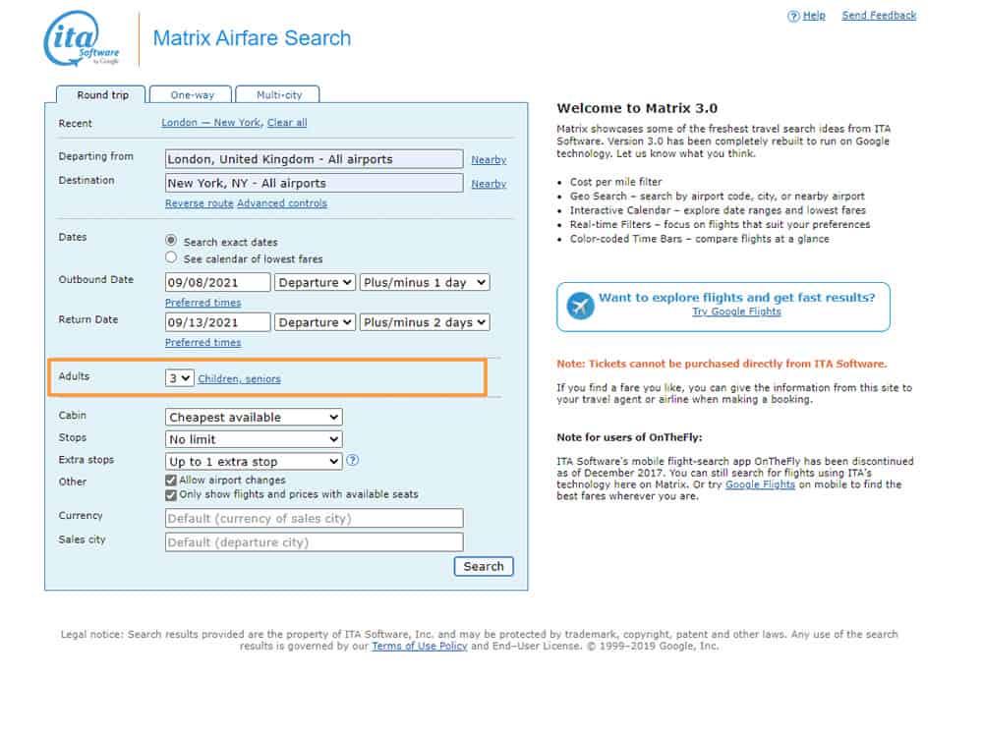This screenshot has height=739, width=983.
Task: Open outbound Departure time type dropdown
Action: [316, 283]
